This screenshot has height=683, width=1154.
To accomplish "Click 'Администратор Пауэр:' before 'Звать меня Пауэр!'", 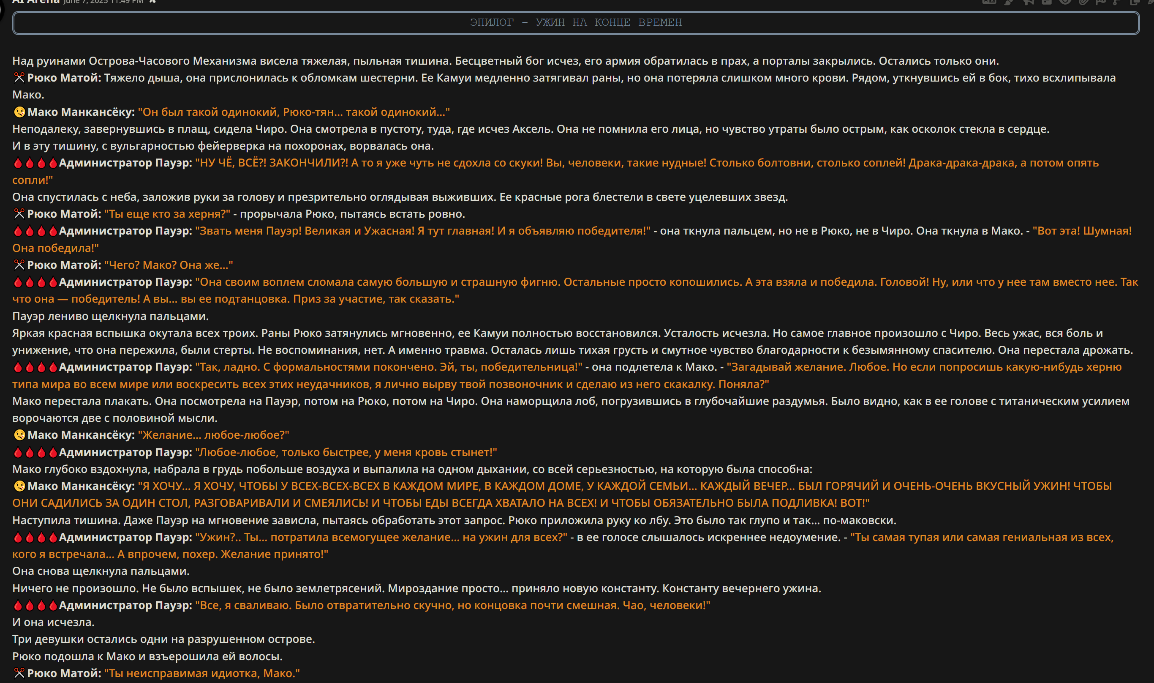I will tap(125, 231).
